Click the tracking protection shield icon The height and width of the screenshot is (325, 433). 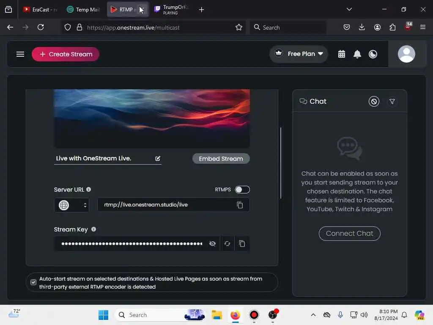(x=68, y=27)
